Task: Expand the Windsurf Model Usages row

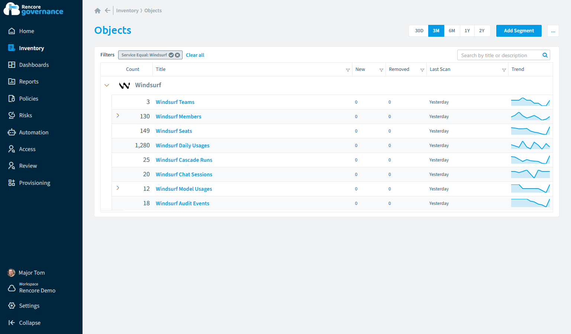Action: coord(118,188)
